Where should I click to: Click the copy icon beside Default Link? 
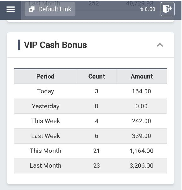pos(32,9)
